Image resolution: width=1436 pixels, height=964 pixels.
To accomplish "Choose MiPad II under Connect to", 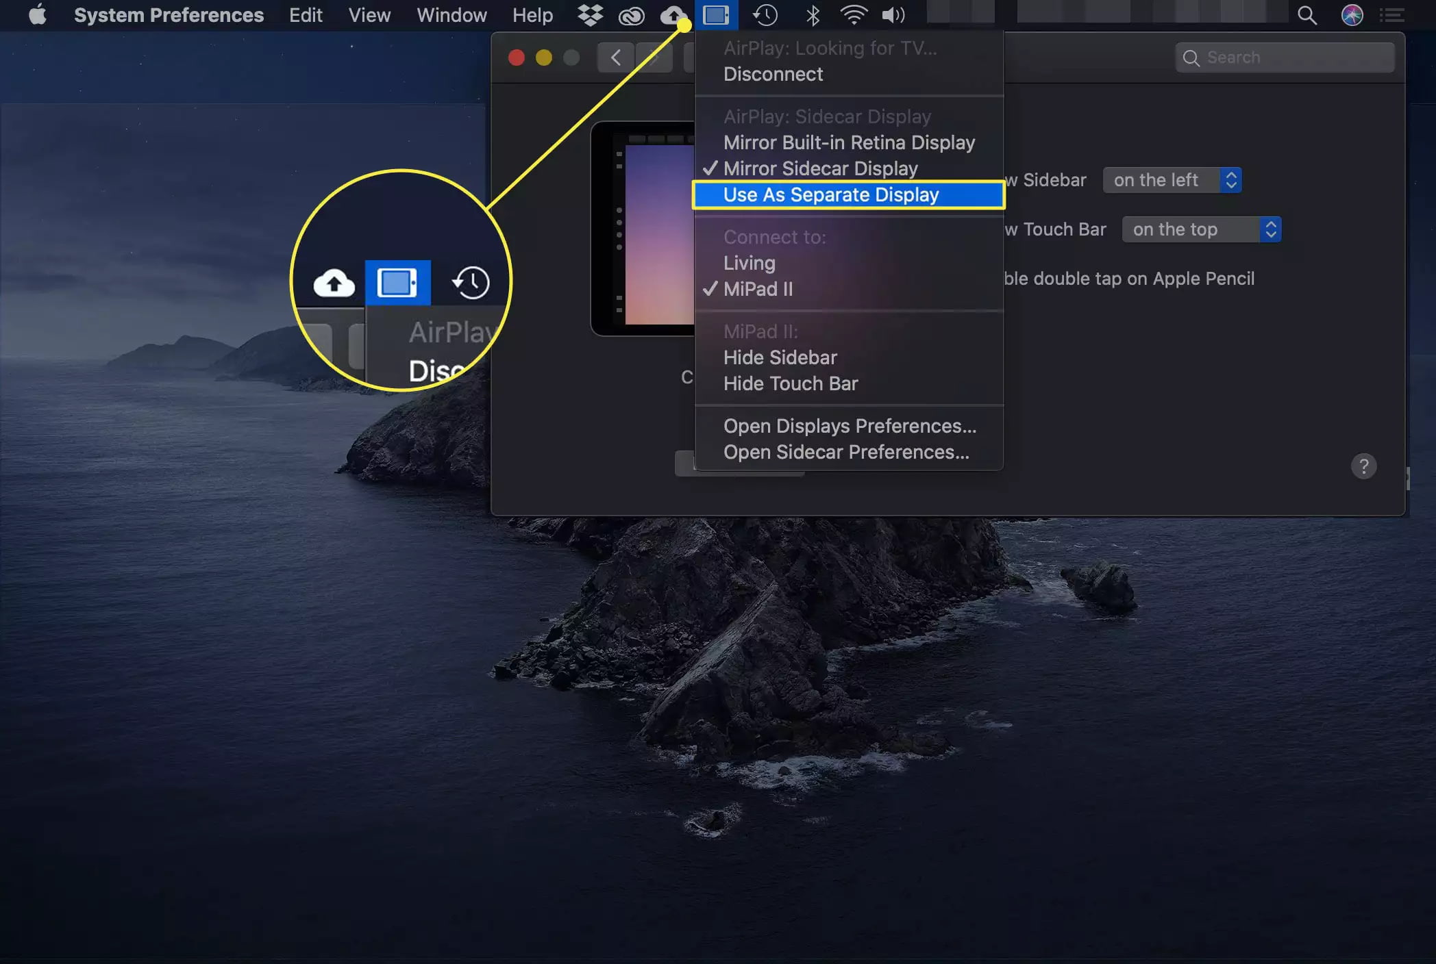I will coord(758,289).
